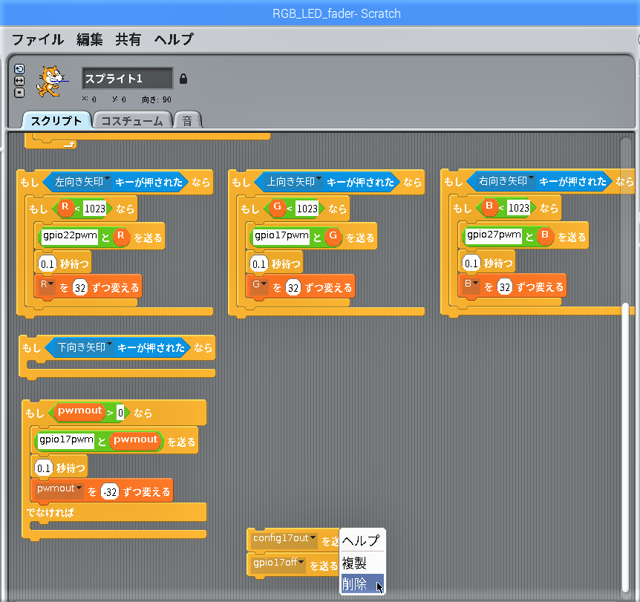Click the 0.1 wait value in G script
This screenshot has height=602, width=640.
259,264
